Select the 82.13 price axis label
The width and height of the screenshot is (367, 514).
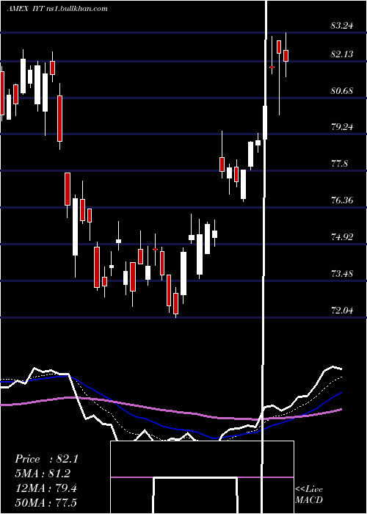342,54
